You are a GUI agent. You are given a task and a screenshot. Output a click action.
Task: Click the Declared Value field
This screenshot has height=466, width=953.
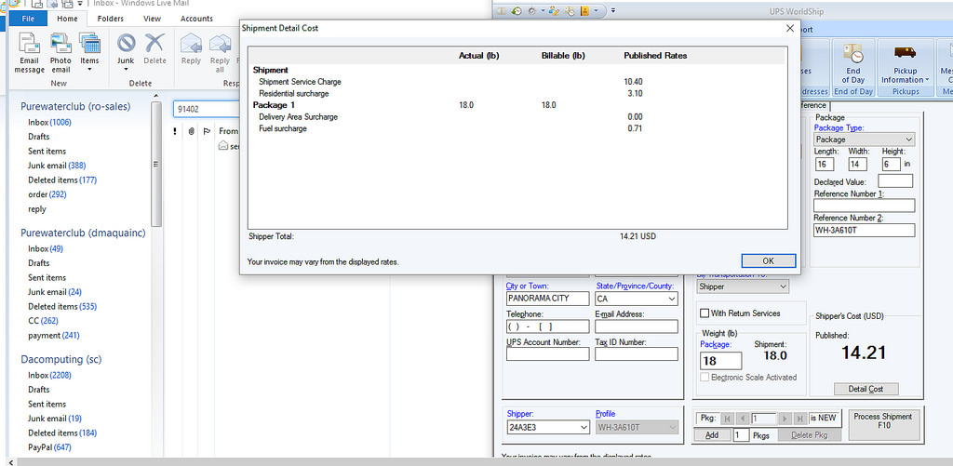coord(895,181)
